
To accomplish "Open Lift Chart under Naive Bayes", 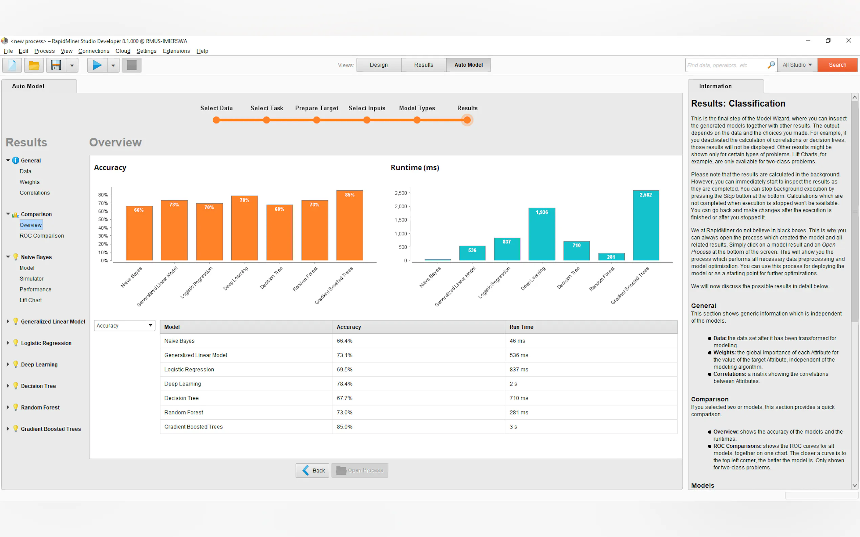I will point(30,300).
